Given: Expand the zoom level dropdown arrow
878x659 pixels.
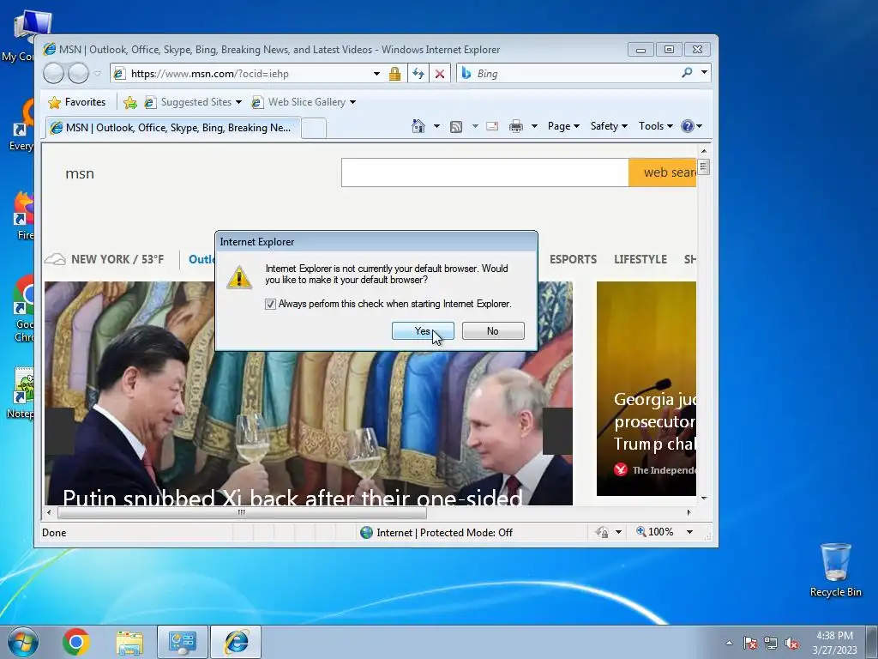Looking at the screenshot, I should pos(690,532).
